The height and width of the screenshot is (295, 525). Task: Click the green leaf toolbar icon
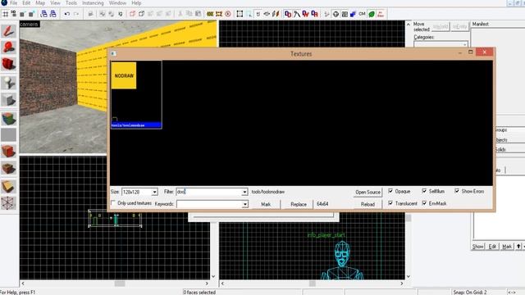[372, 14]
